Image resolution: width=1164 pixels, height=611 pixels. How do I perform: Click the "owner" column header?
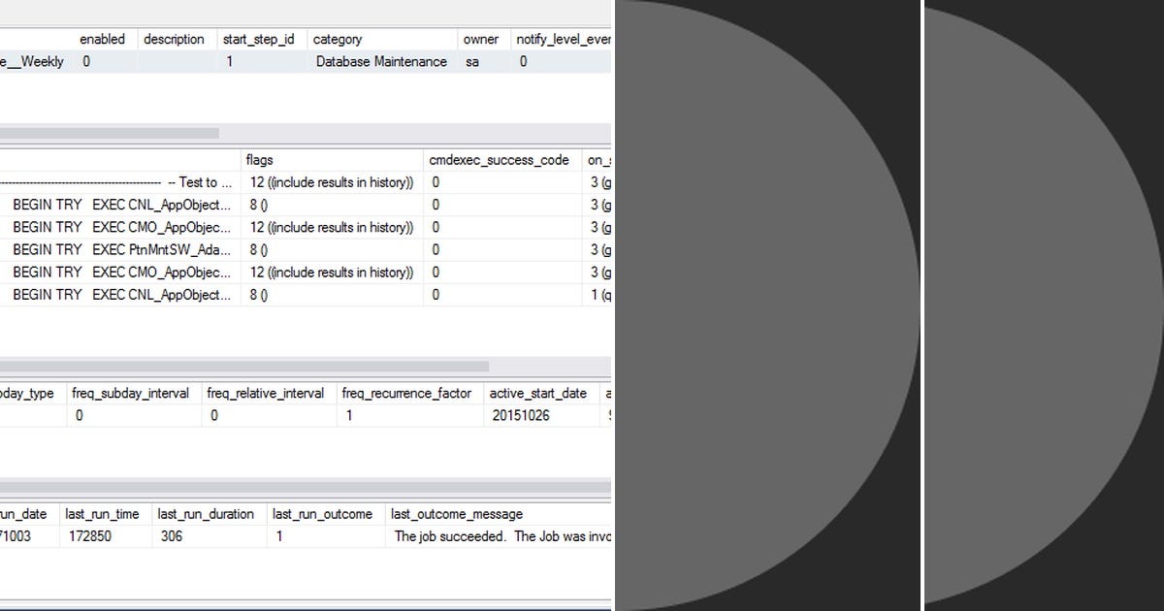(481, 39)
